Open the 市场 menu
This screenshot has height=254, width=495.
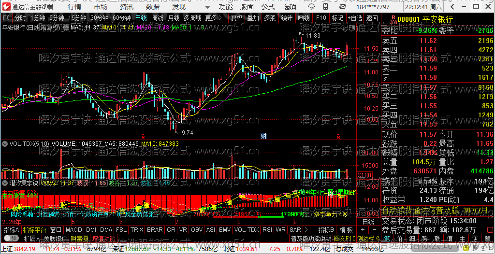(x=101, y=7)
